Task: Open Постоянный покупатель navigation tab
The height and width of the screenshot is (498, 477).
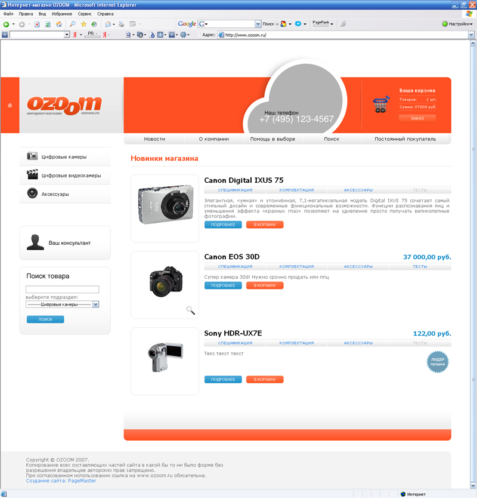Action: pos(405,139)
